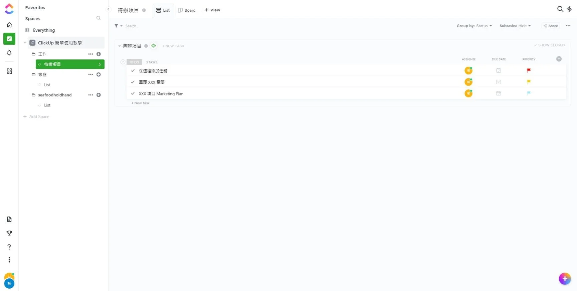This screenshot has height=291, width=577.
Task: Expand seafoodholdhand folder
Action: coord(33,95)
